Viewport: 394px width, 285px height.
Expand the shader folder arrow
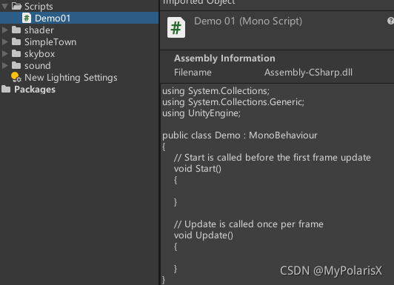pos(4,30)
